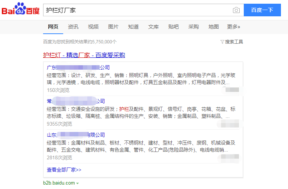Click the 9355次浏览 view count

coord(59,124)
